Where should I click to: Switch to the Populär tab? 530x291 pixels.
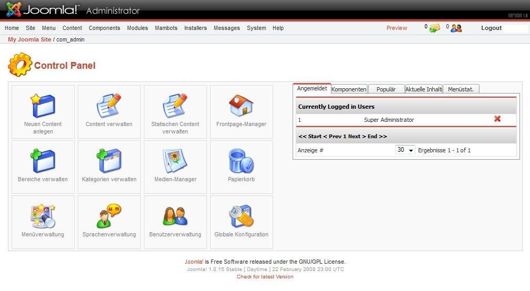point(386,89)
